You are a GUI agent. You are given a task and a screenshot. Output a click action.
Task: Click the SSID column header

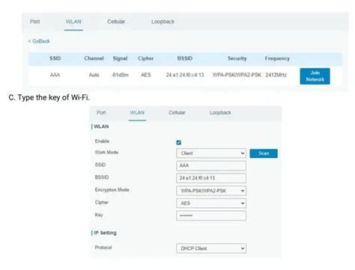click(55, 58)
